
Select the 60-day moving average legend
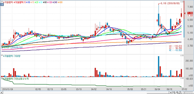(x=45, y=2)
